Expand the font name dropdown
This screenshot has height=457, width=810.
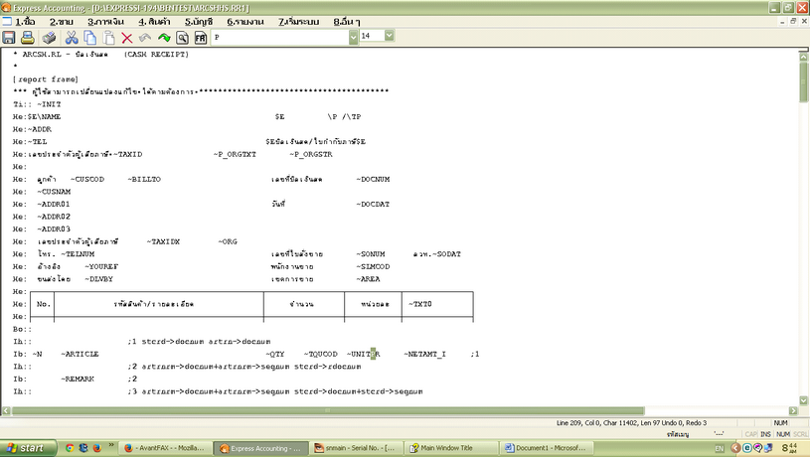[352, 36]
